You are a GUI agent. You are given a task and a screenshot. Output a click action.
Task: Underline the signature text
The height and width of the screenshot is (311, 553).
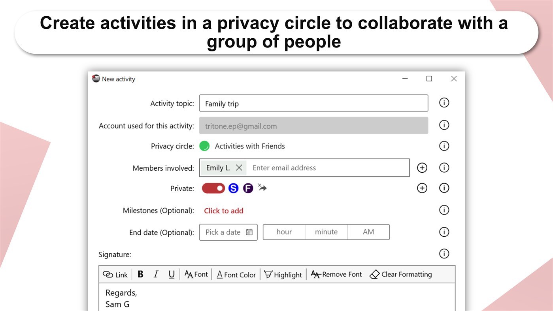(x=171, y=274)
